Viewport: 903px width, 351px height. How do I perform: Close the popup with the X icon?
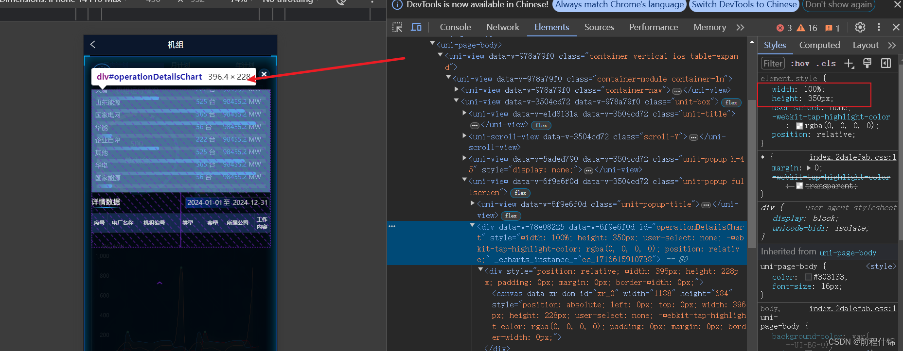[264, 74]
